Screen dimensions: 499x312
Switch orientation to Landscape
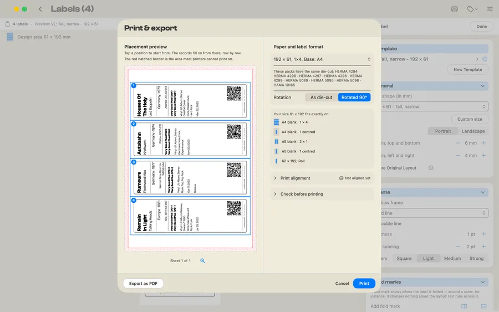click(473, 131)
